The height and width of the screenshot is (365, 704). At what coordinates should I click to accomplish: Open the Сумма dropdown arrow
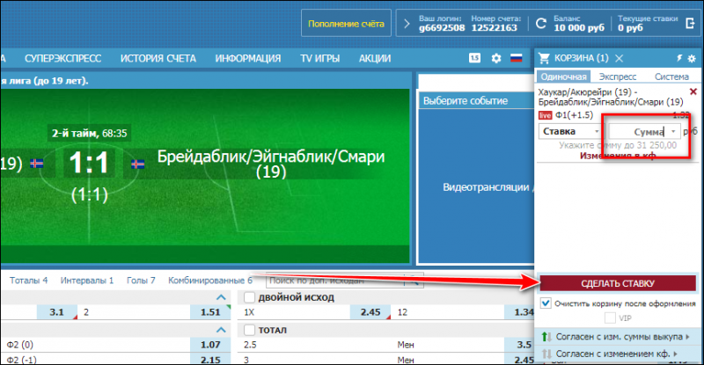point(673,132)
